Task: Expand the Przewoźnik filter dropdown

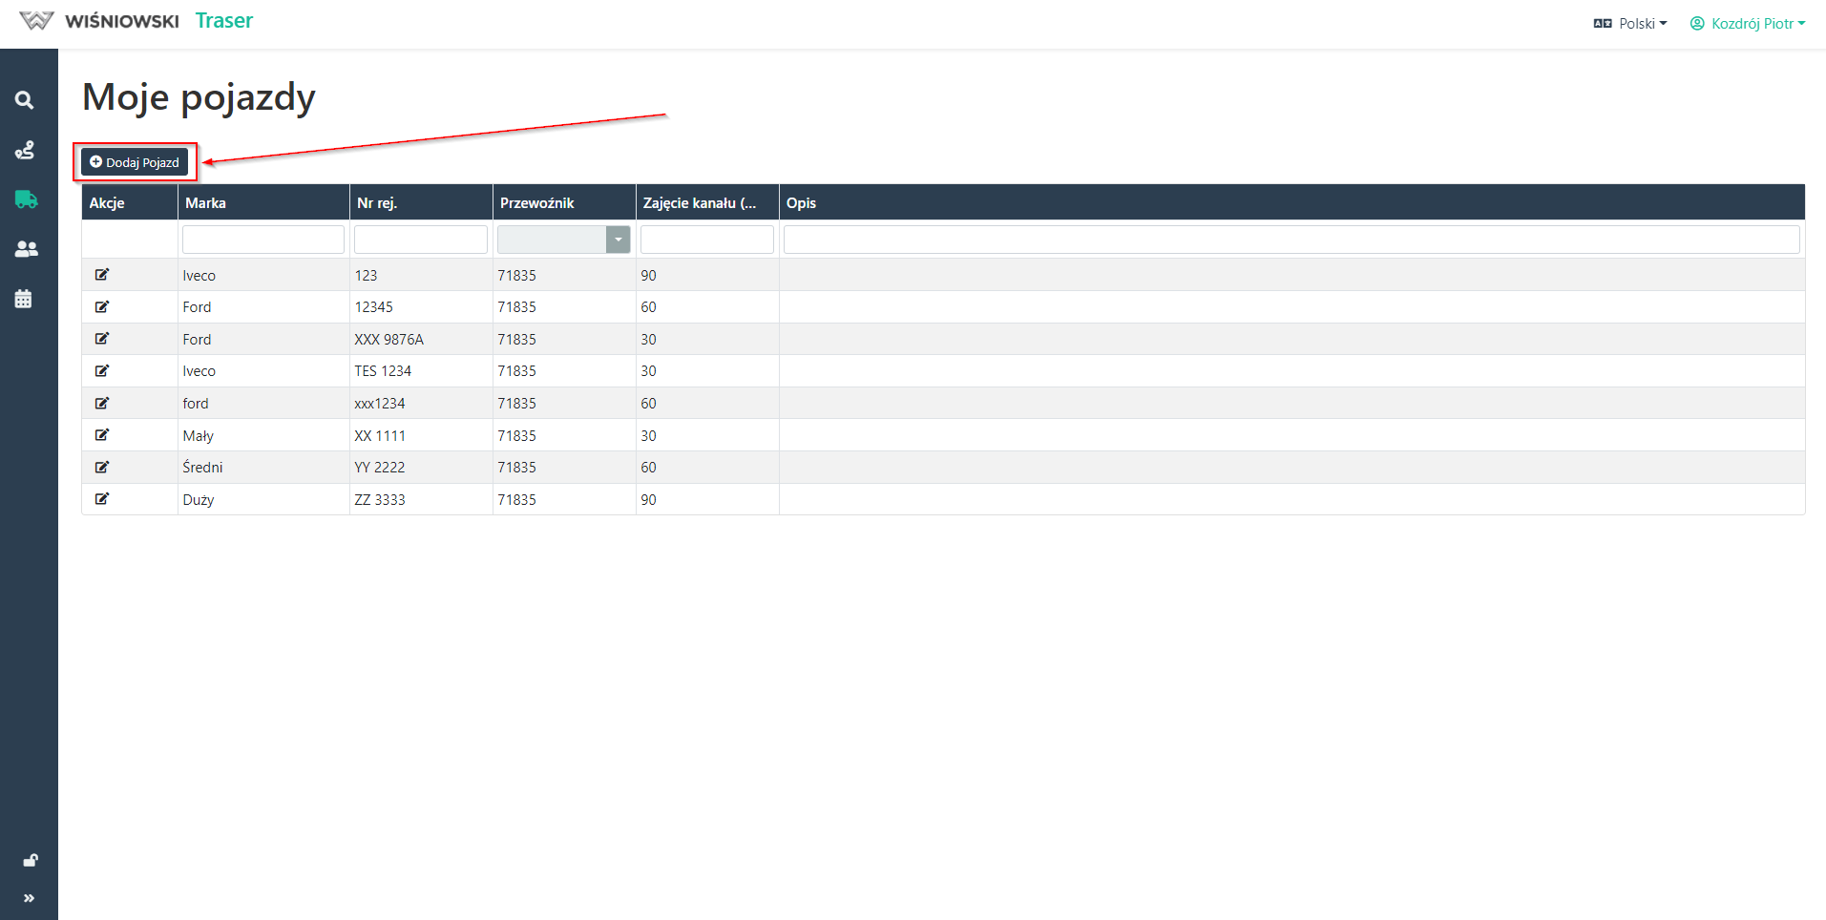Action: tap(618, 240)
